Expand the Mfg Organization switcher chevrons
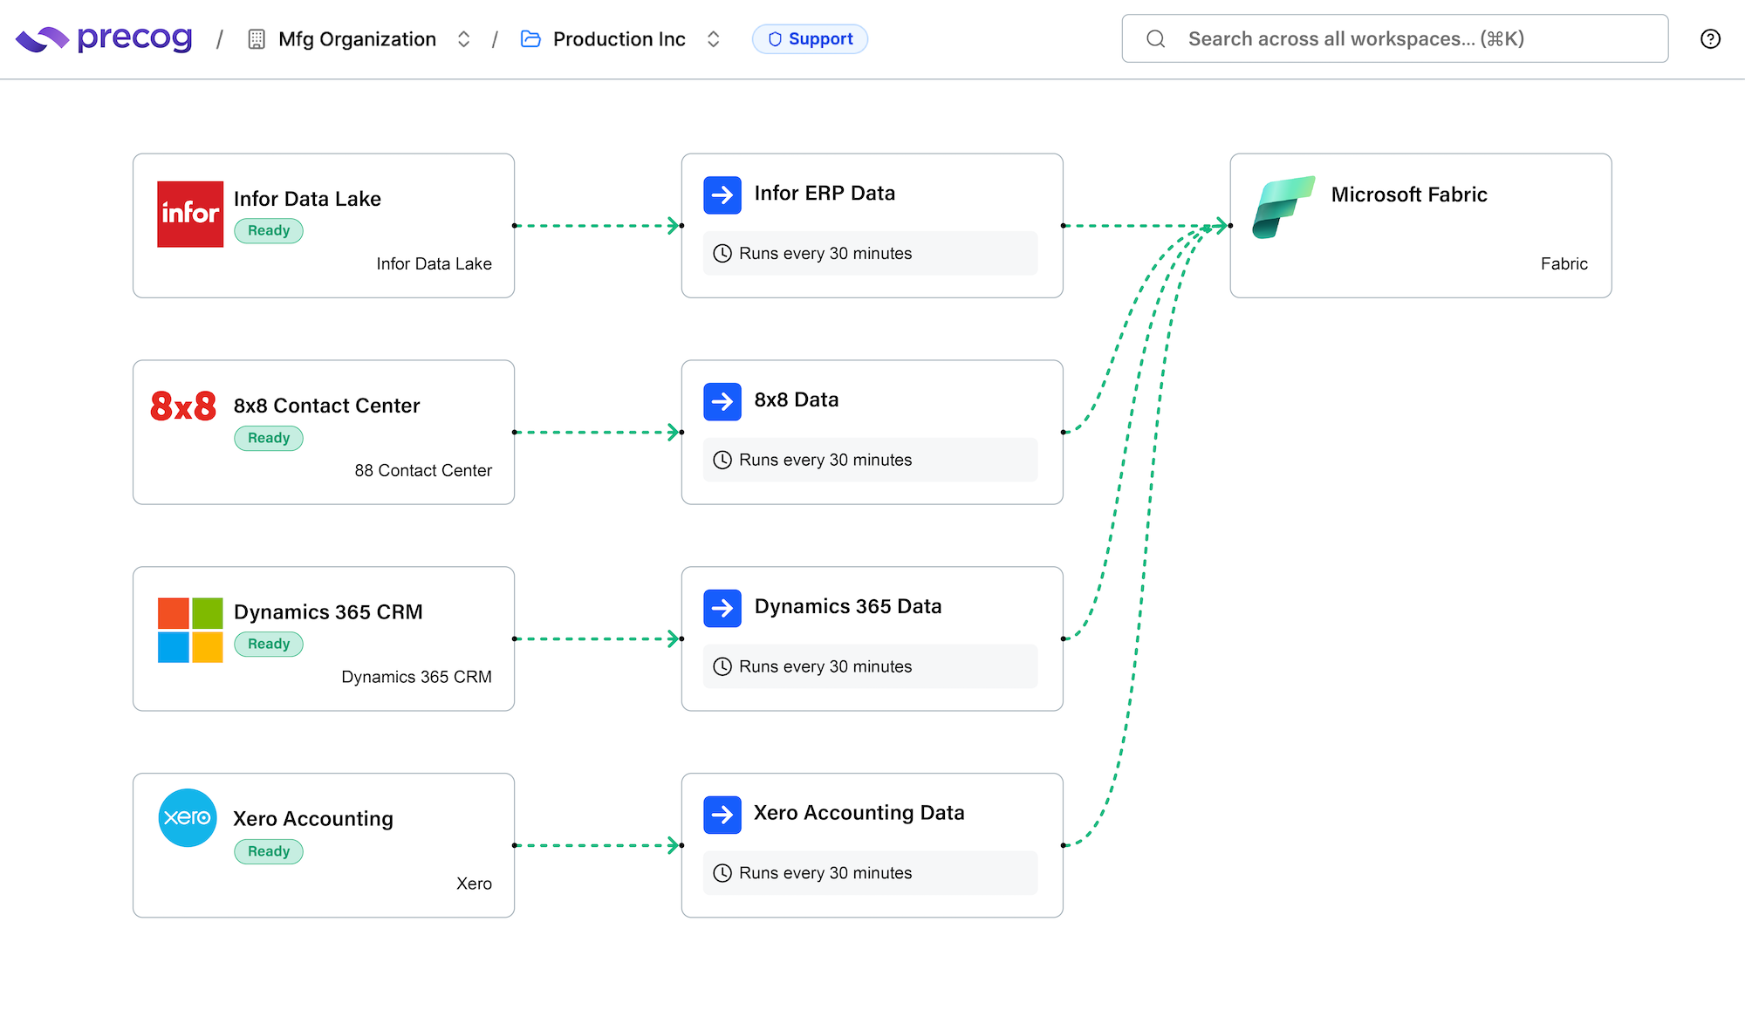Image resolution: width=1745 pixels, height=1017 pixels. 464,39
